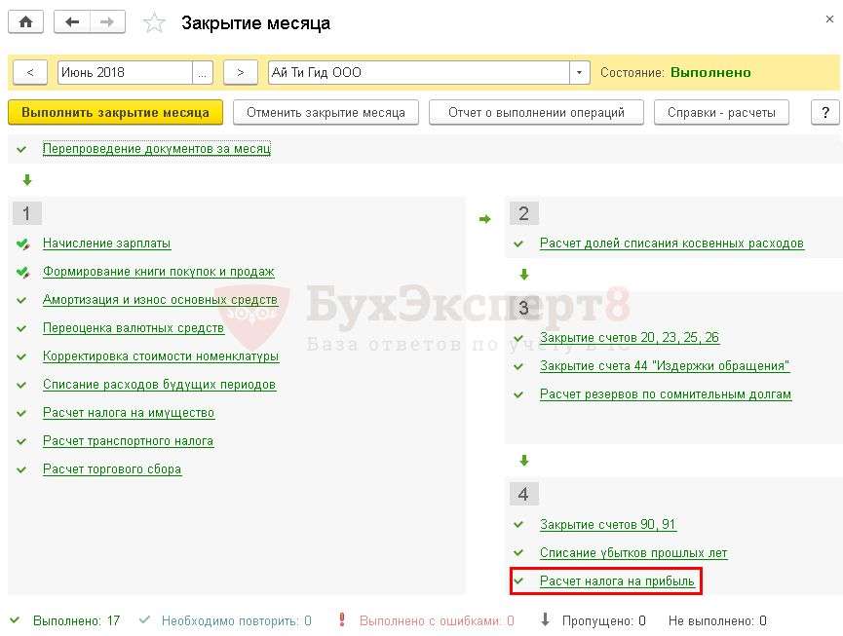This screenshot has height=636, width=843.
Task: Open Расчет резервов по сомнительным долгам
Action: (666, 394)
